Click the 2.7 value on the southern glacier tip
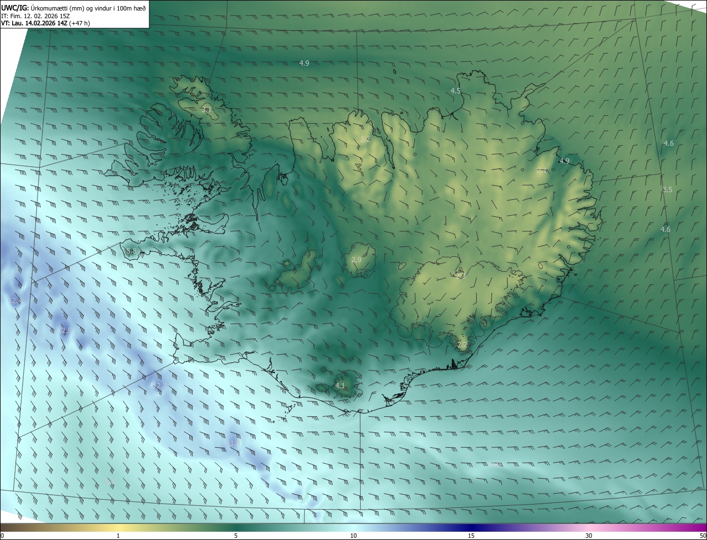 [x=462, y=346]
